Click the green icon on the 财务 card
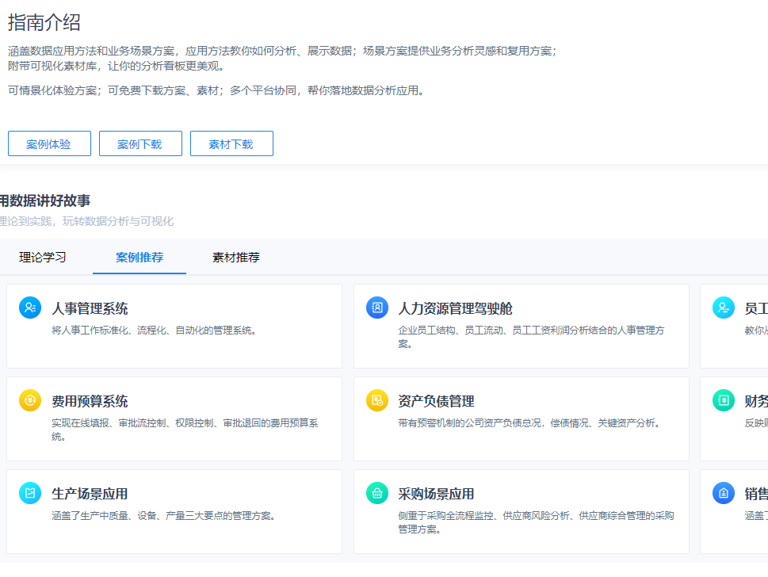This screenshot has width=768, height=577. [723, 400]
